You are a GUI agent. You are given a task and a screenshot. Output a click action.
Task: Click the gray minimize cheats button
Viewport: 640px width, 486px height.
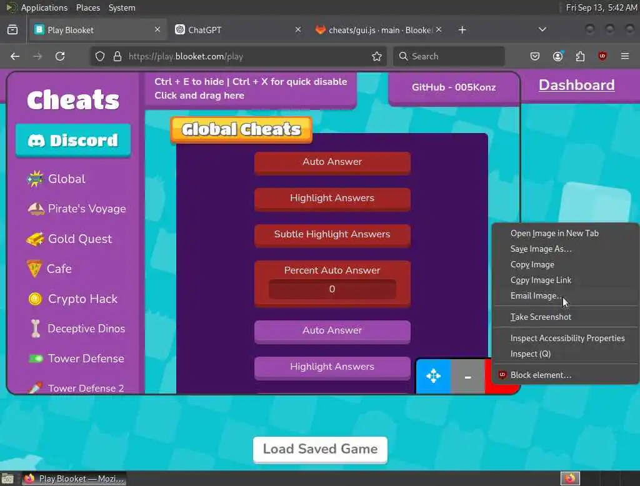pos(467,376)
